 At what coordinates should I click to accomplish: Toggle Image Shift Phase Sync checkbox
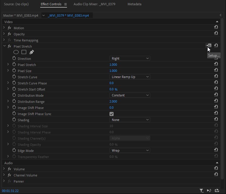point(112,114)
